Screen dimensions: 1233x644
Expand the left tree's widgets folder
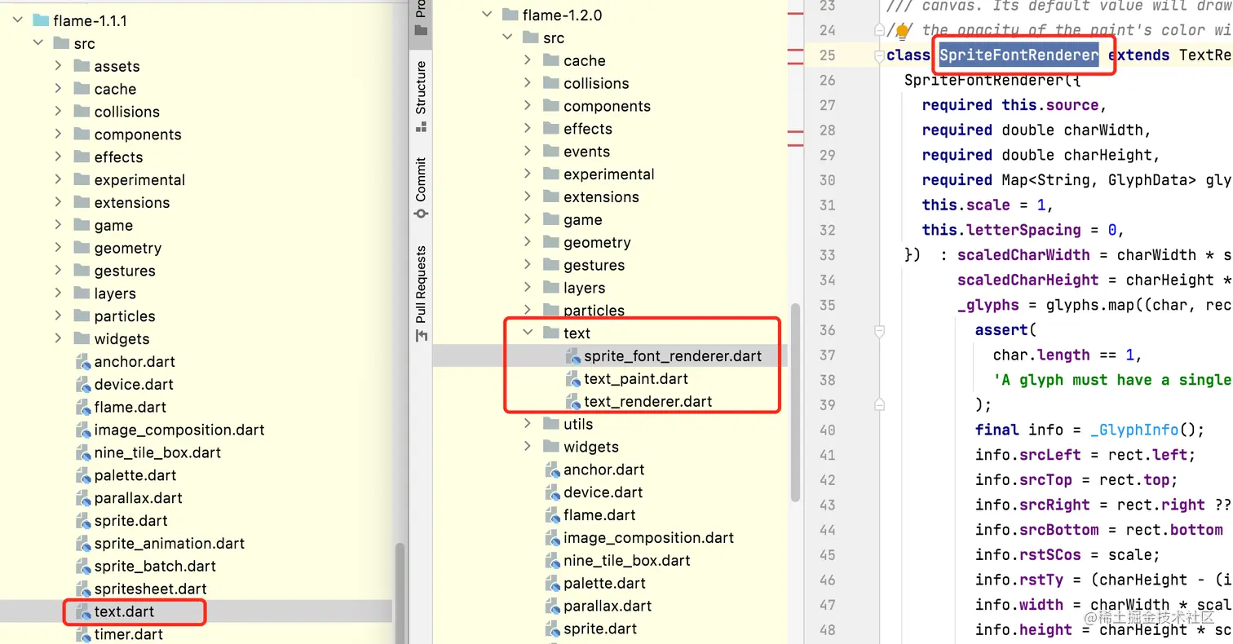[59, 338]
